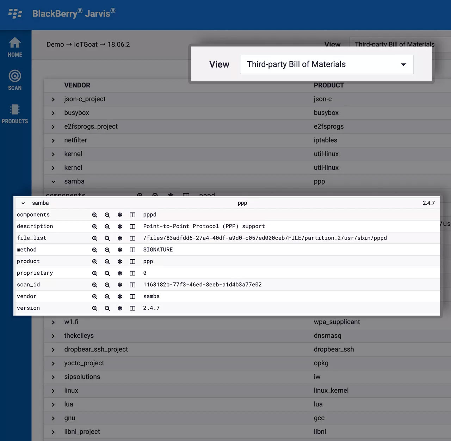This screenshot has height=441, width=451.
Task: Filter out value on the vendor row
Action: pos(107,297)
